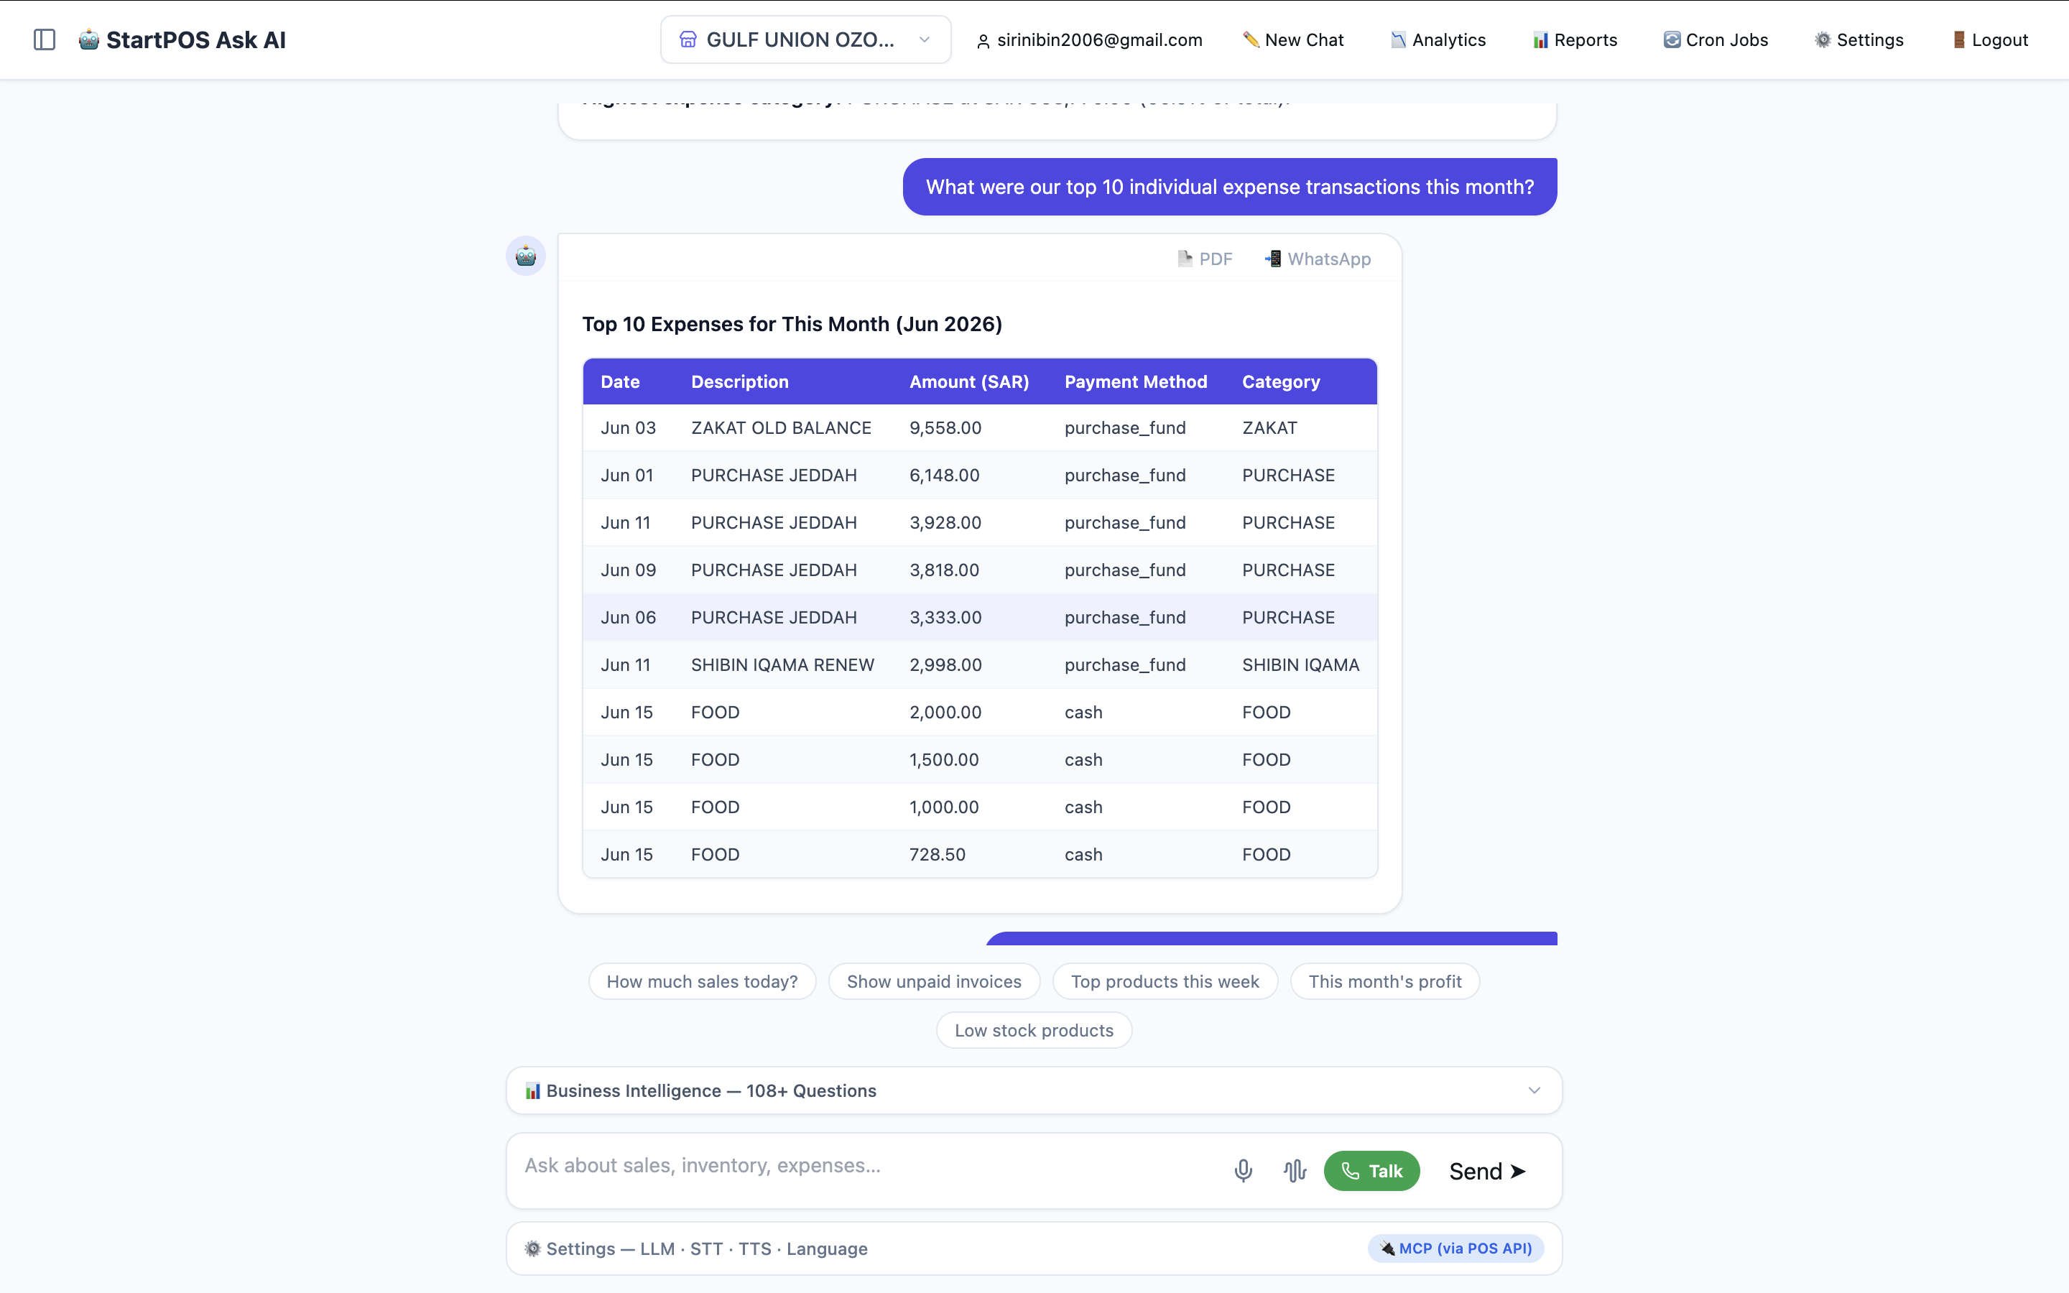Image resolution: width=2069 pixels, height=1293 pixels.
Task: Click the AI bot avatar icon
Action: 526,256
